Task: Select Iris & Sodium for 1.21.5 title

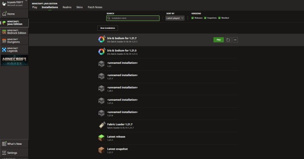Action: [x=122, y=51]
